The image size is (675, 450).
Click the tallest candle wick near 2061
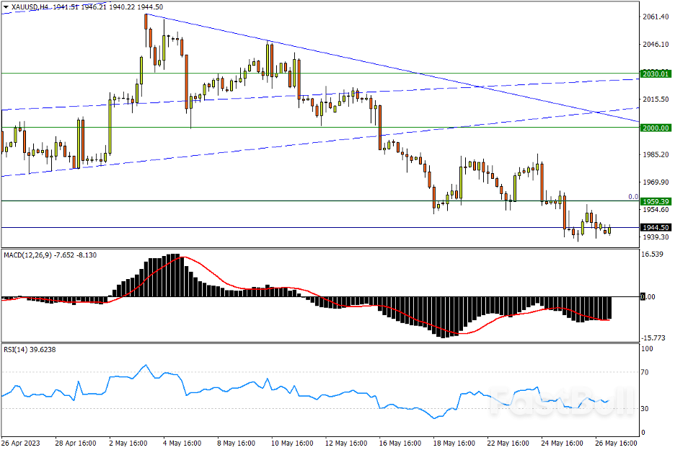pos(146,15)
